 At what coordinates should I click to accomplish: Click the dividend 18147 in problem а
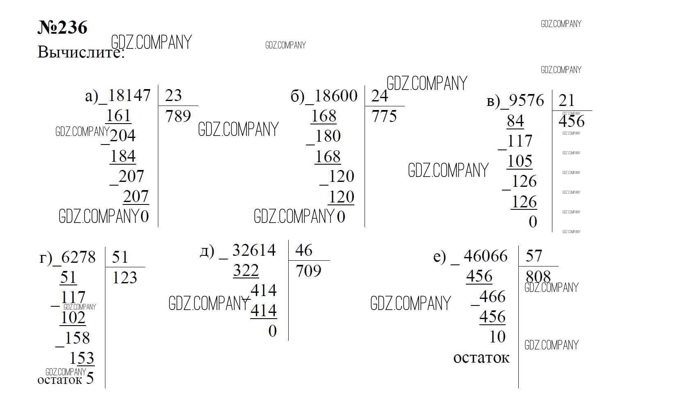click(x=130, y=95)
